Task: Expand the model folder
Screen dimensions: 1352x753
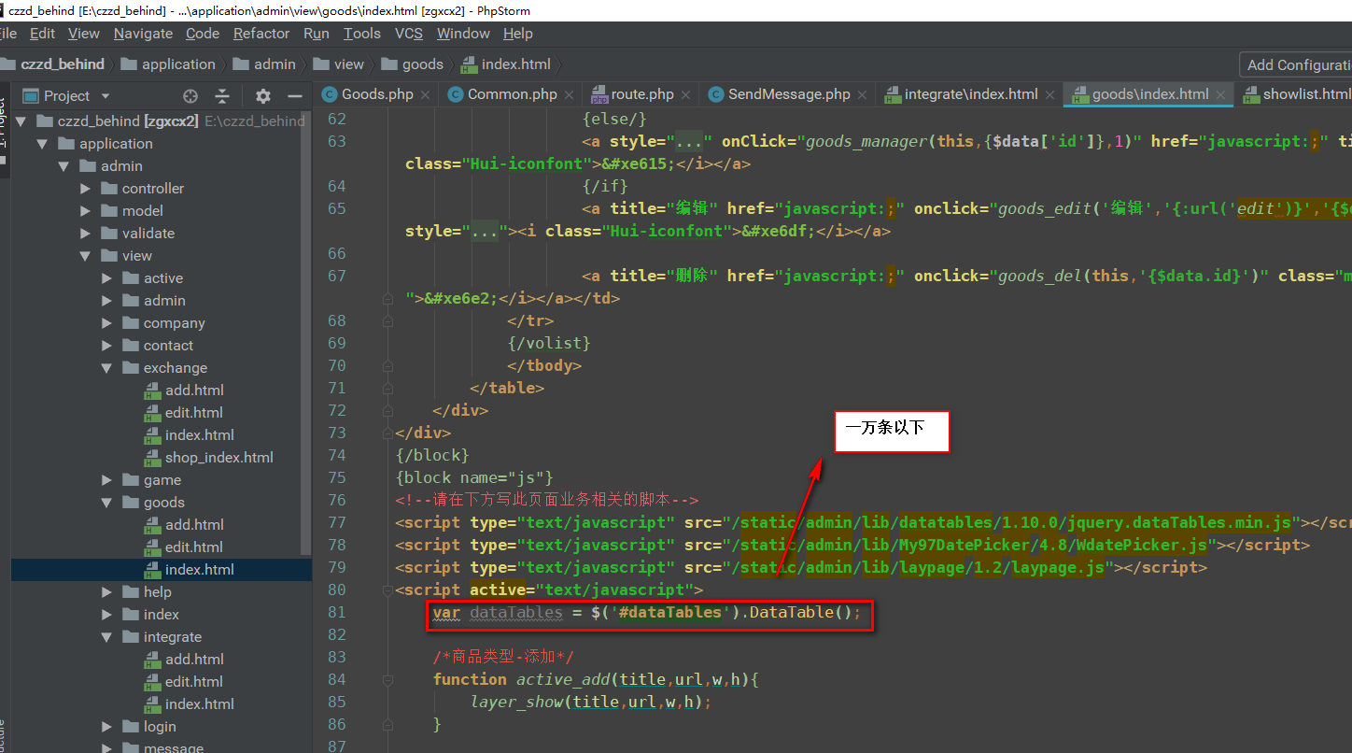Action: point(85,211)
